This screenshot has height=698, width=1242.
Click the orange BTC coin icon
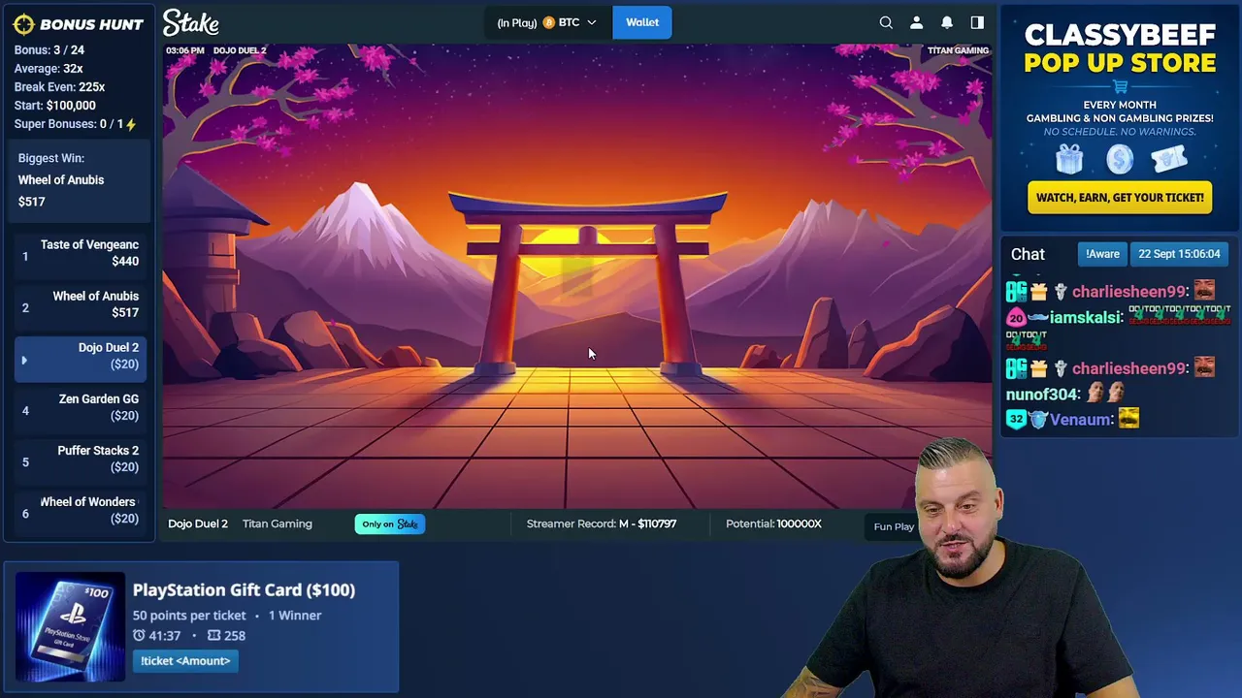[548, 22]
